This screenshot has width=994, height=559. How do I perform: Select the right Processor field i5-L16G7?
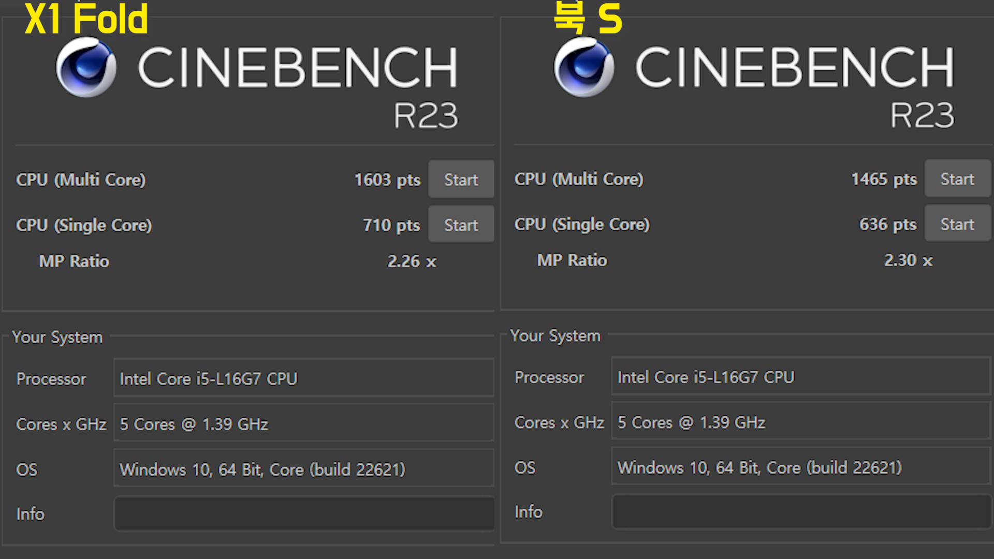click(801, 377)
